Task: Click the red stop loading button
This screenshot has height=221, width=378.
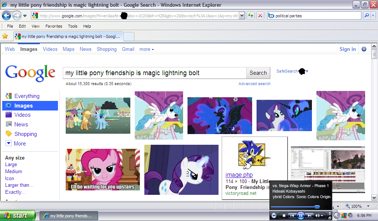Action: point(260,15)
